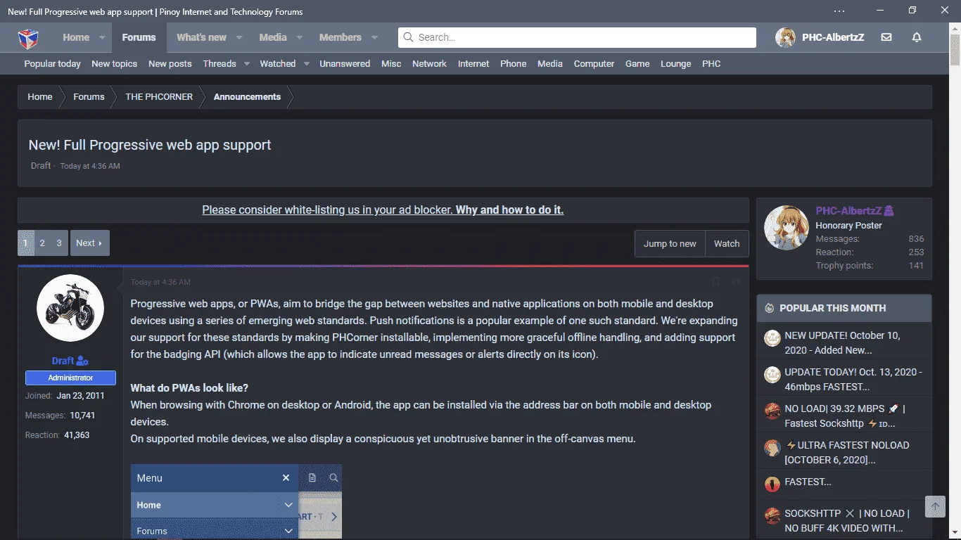Click the document icon in the Menu image
961x540 pixels.
[312, 478]
